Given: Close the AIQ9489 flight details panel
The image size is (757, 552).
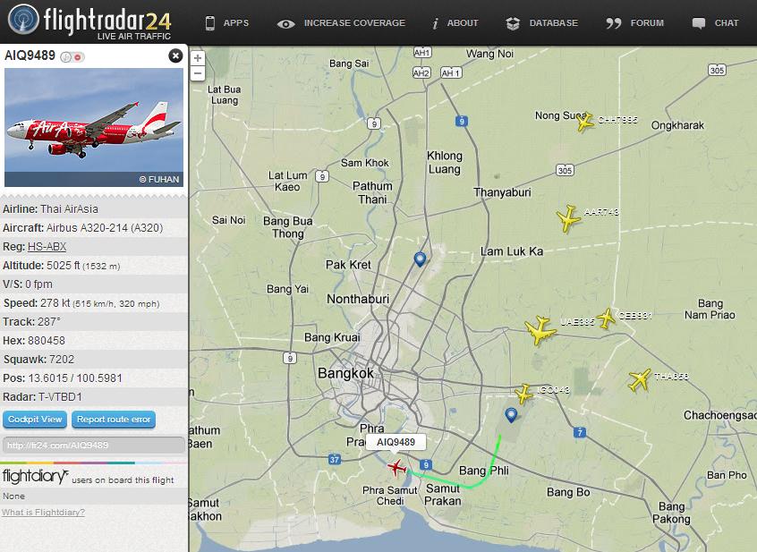Looking at the screenshot, I should pyautogui.click(x=175, y=56).
